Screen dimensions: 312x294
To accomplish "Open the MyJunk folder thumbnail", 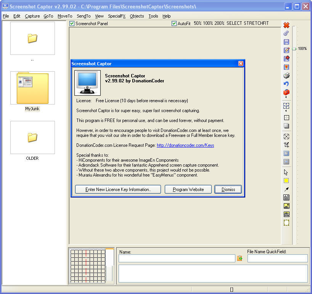I will (x=32, y=88).
